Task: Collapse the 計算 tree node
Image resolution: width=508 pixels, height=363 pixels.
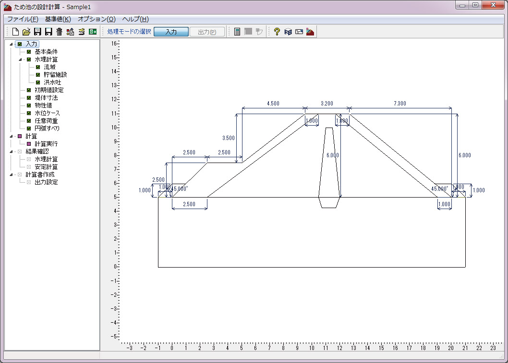Action: [12, 136]
